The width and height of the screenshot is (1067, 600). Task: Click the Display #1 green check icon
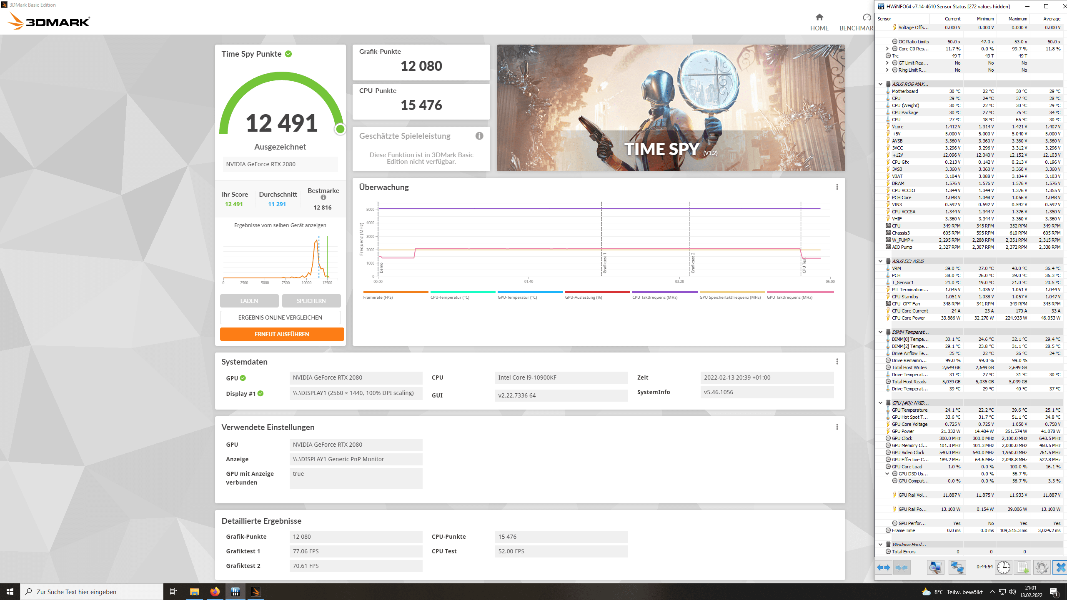coord(260,393)
